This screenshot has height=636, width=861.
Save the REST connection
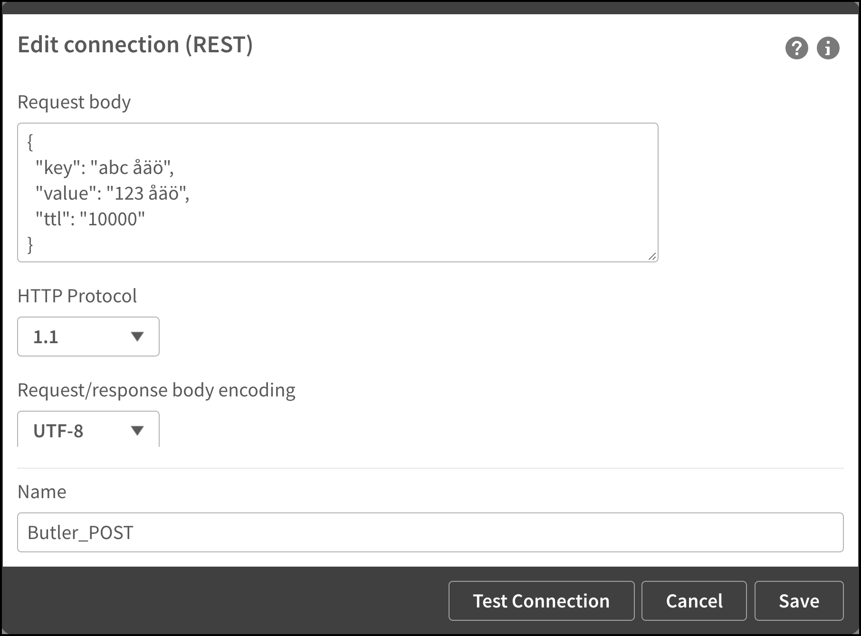799,600
